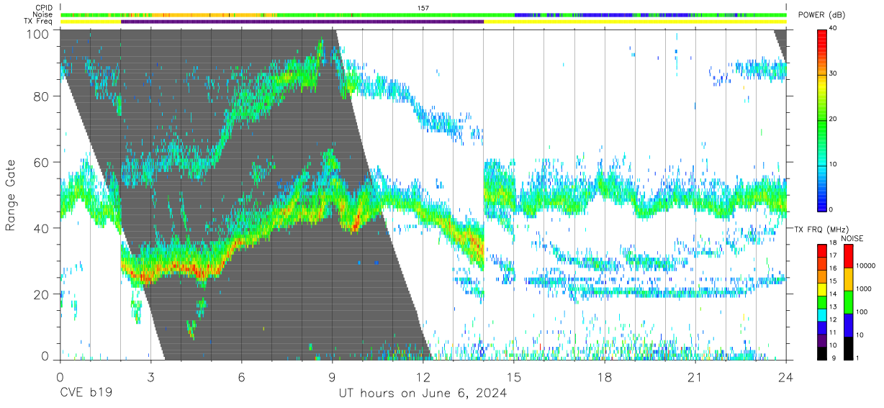Screen dimensions: 884x408
Task: Click the '12' hour tick on the time axis
Action: [423, 376]
